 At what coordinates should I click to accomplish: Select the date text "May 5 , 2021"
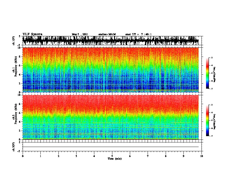tap(80, 34)
